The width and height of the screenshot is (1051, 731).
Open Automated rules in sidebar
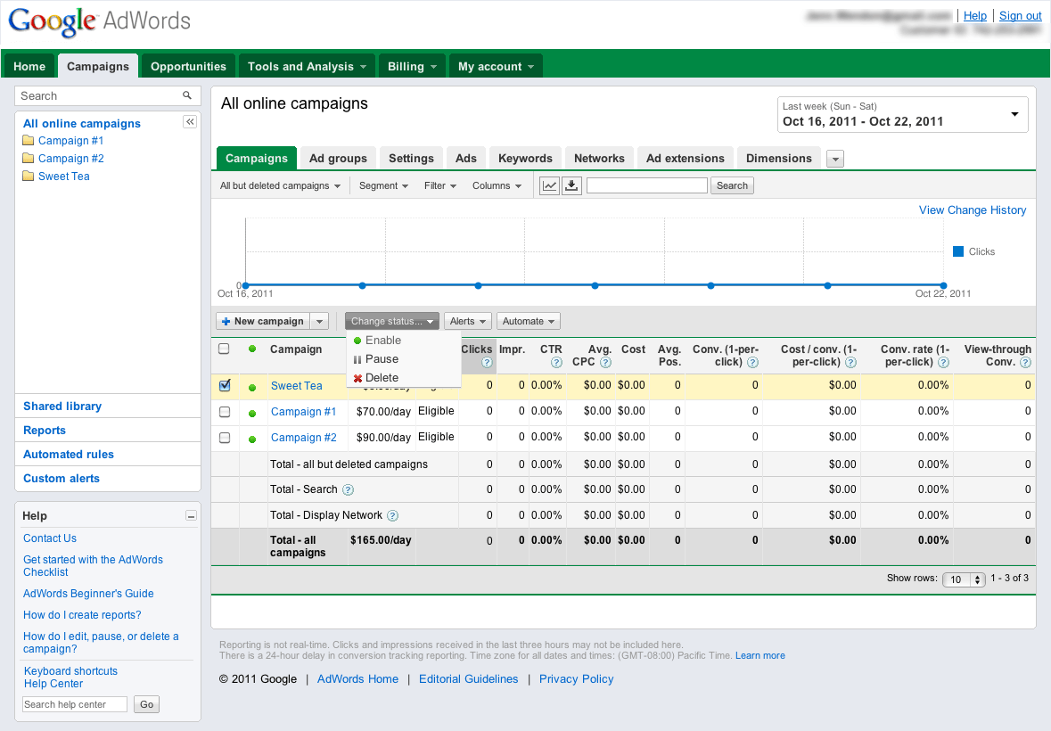(x=69, y=455)
